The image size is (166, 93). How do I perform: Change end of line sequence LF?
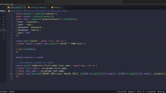(x=143, y=92)
